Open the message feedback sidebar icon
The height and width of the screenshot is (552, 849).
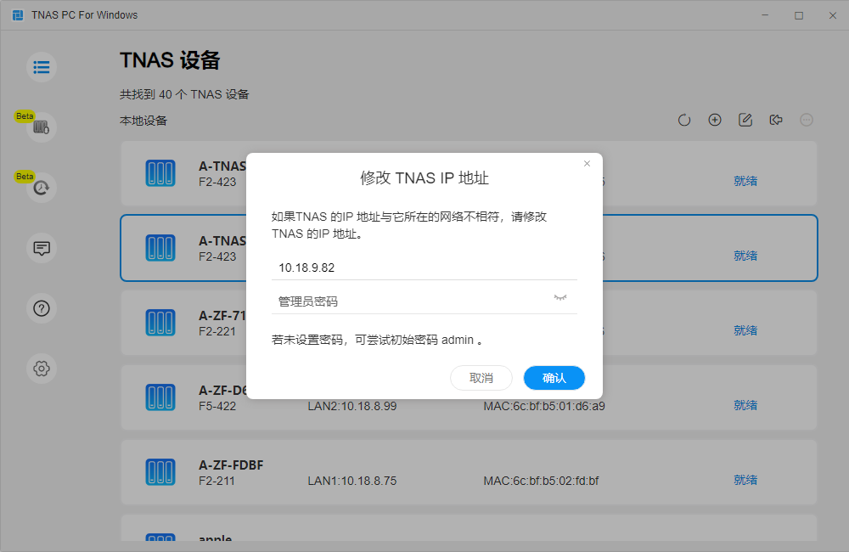(42, 248)
